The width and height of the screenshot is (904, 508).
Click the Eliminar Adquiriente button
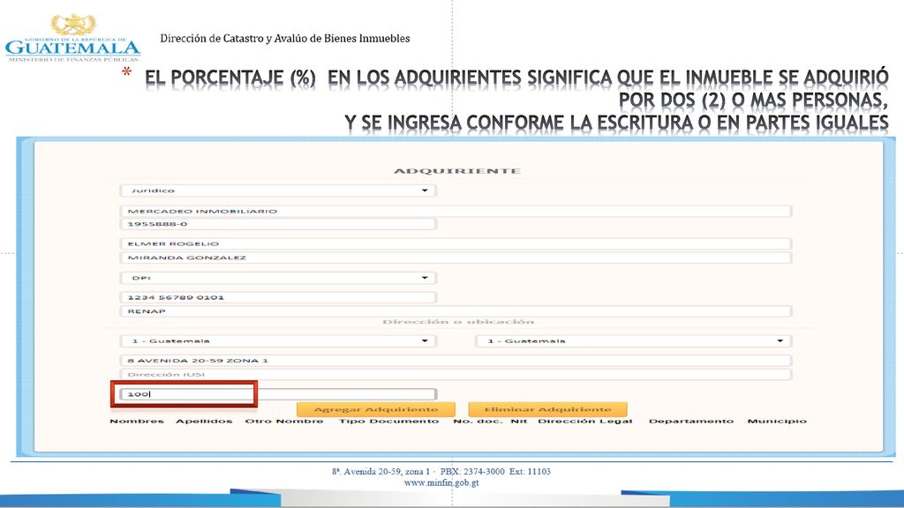click(547, 409)
